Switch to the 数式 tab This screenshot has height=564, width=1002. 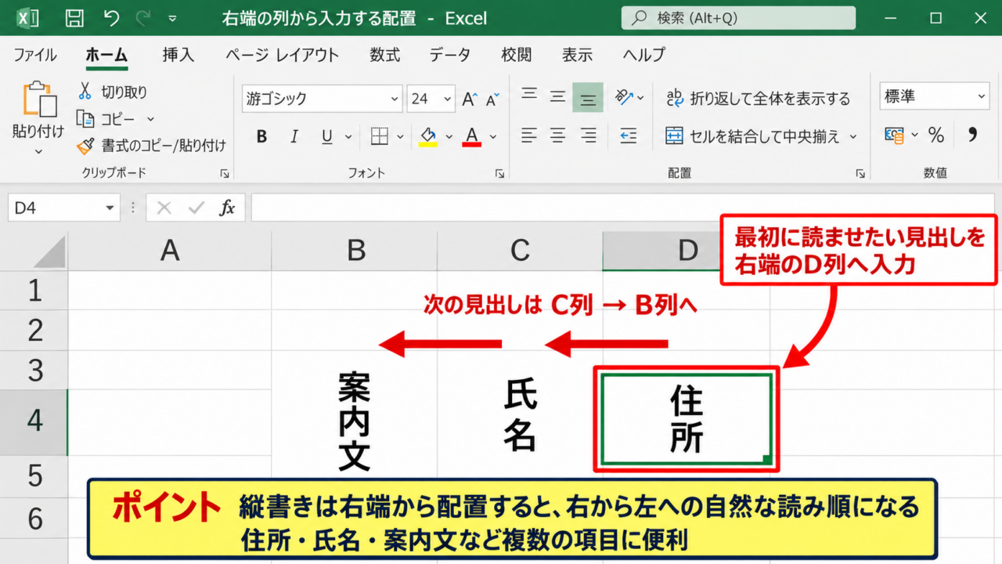(x=385, y=55)
